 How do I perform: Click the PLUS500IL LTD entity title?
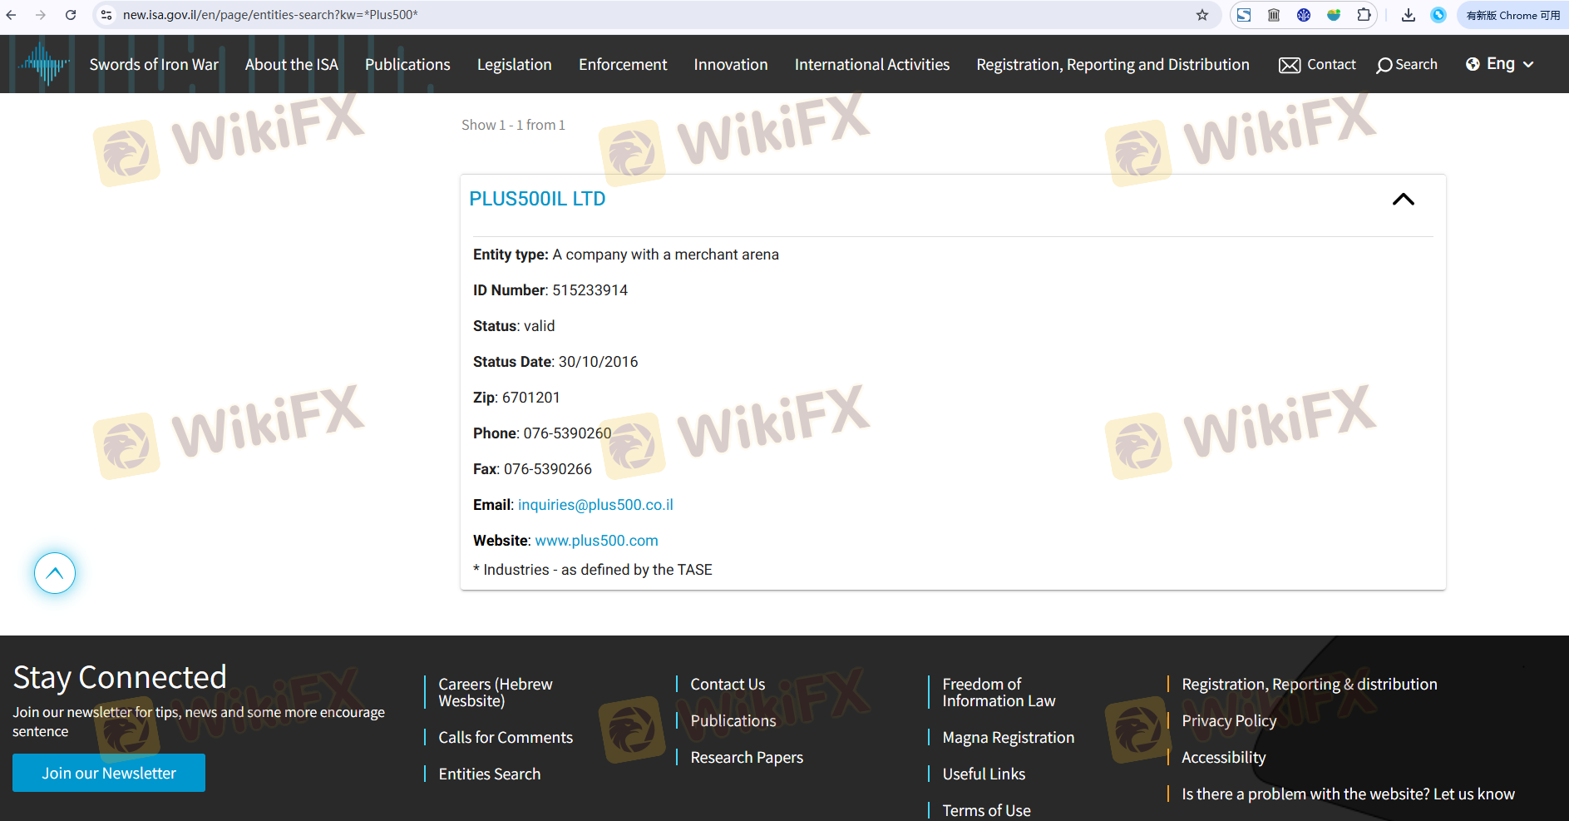click(x=537, y=200)
